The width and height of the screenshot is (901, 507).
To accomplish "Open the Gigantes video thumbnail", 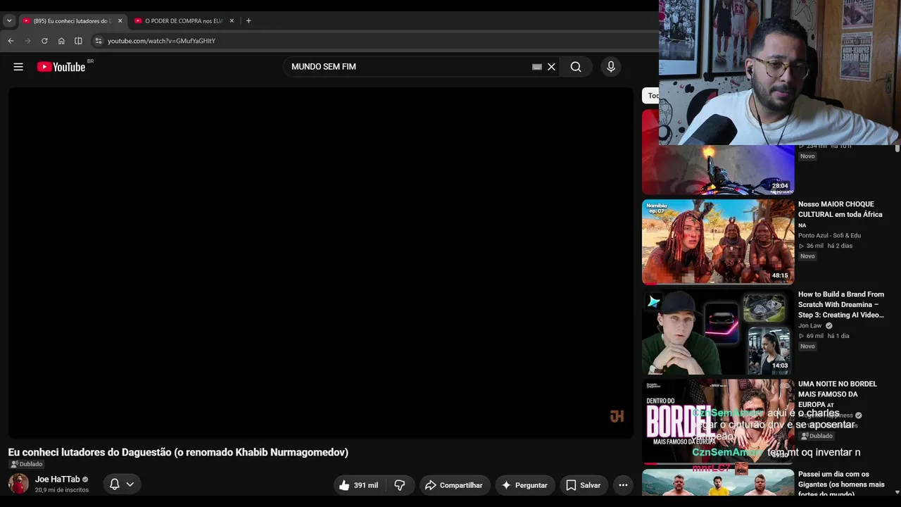I will (718, 483).
